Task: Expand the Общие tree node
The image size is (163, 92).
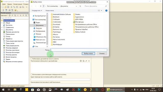Action: (x=2, y=23)
